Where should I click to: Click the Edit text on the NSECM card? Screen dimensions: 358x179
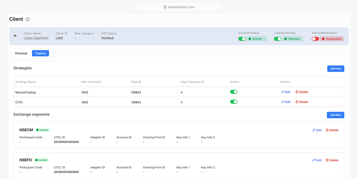click(x=319, y=130)
